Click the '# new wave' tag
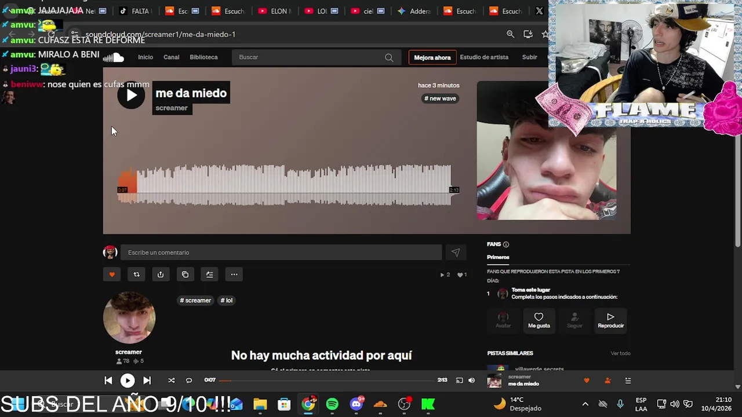Viewport: 742px width, 417px height. 440,98
